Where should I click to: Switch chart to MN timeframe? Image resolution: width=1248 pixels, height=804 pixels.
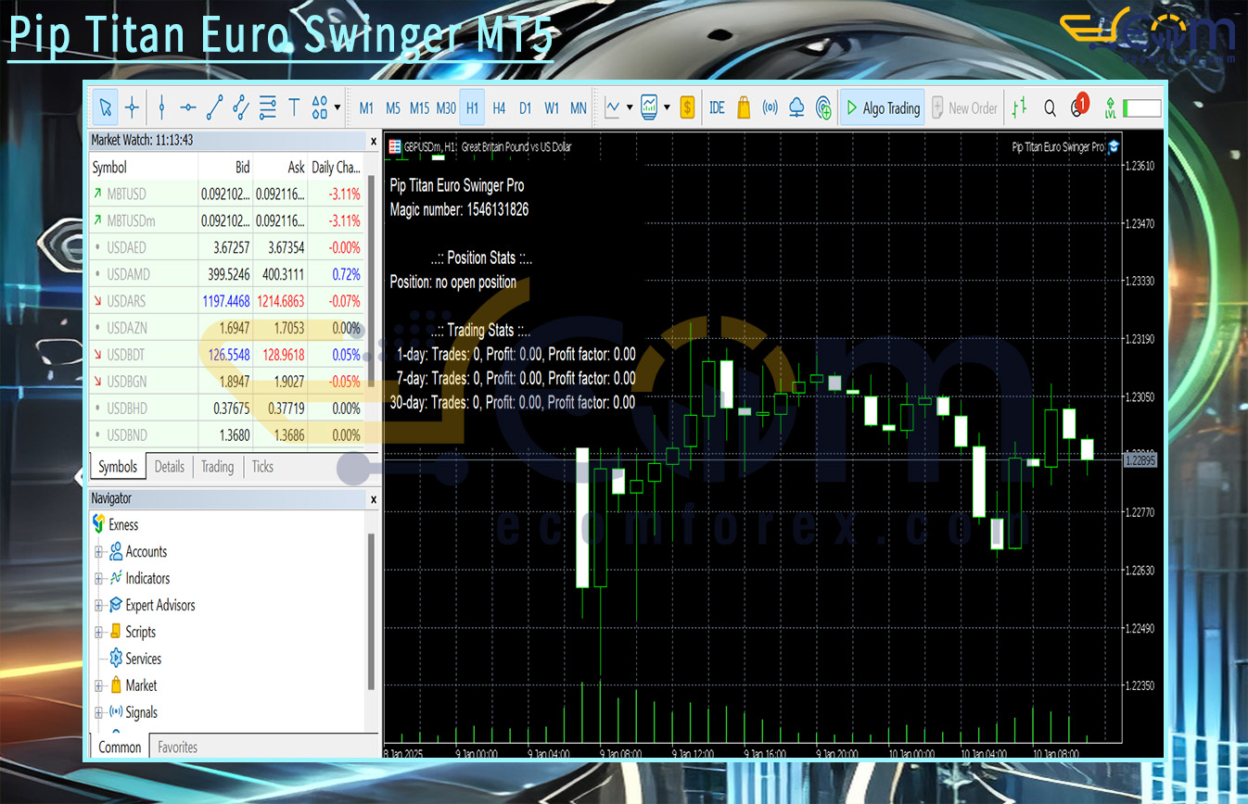coord(579,108)
